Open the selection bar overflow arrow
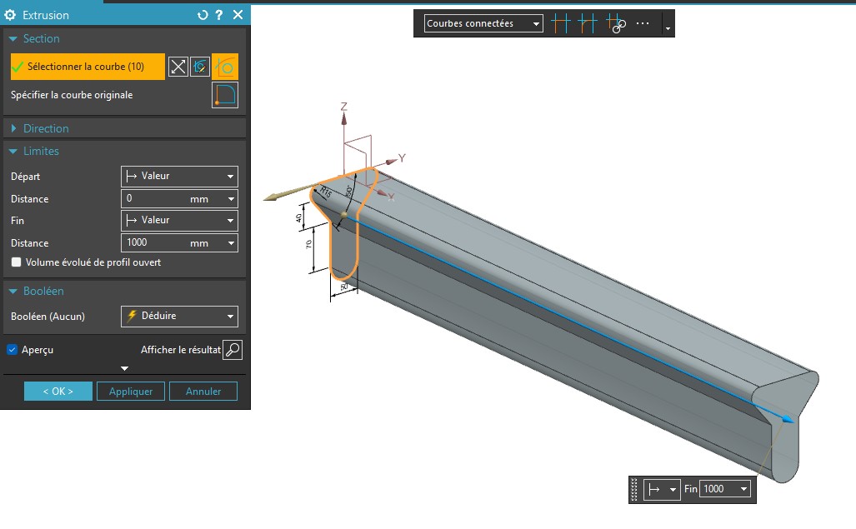 [x=668, y=27]
